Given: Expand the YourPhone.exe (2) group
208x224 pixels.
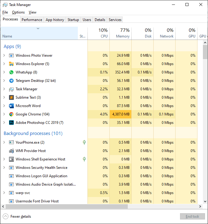Looking at the screenshot, I should pos(4,142).
